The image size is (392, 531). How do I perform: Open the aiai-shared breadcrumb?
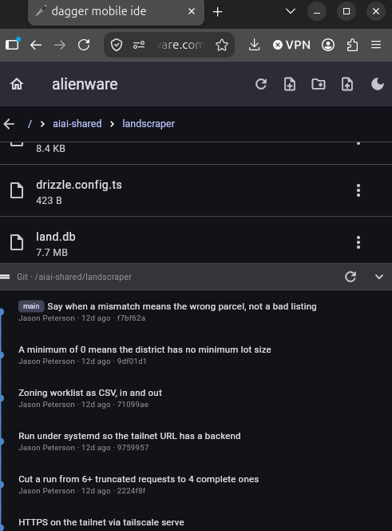coord(77,124)
